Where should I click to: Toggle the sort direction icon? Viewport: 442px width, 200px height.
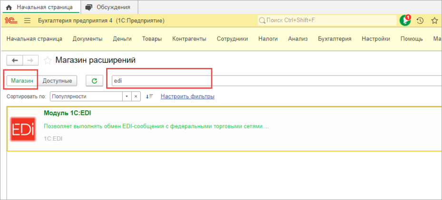coord(149,96)
